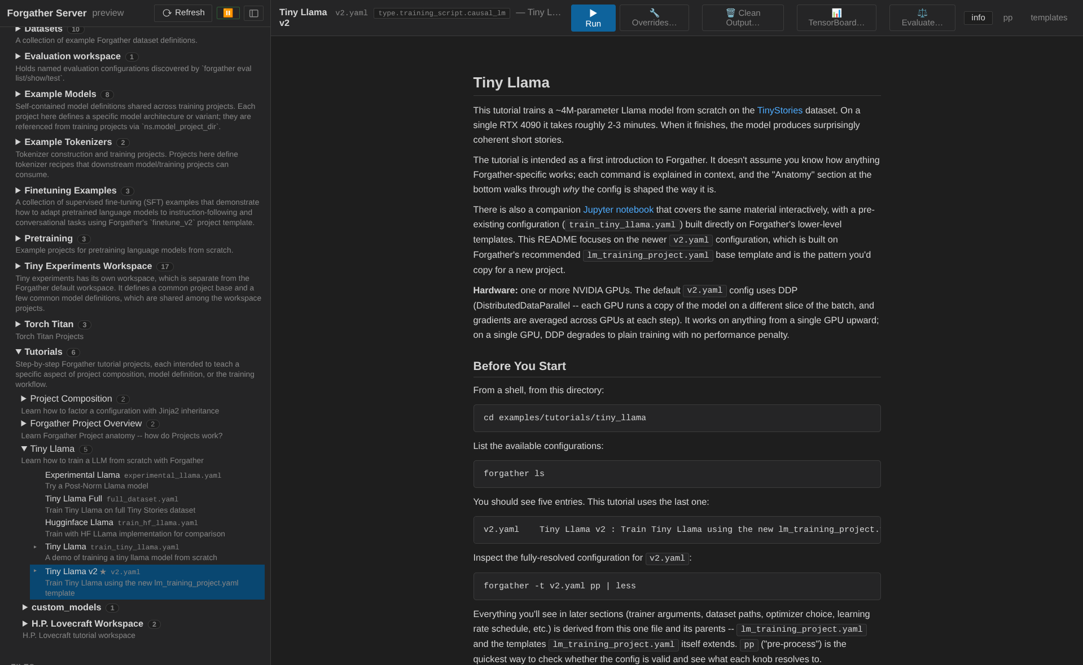Toggle the orange pause auto-refresh button
The height and width of the screenshot is (665, 1083).
tap(228, 13)
